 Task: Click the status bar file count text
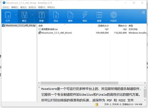pos(123,105)
